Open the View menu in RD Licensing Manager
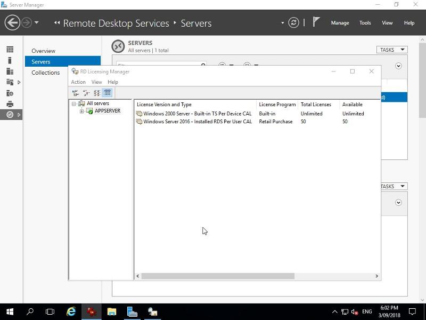The image size is (426, 320). [x=96, y=82]
